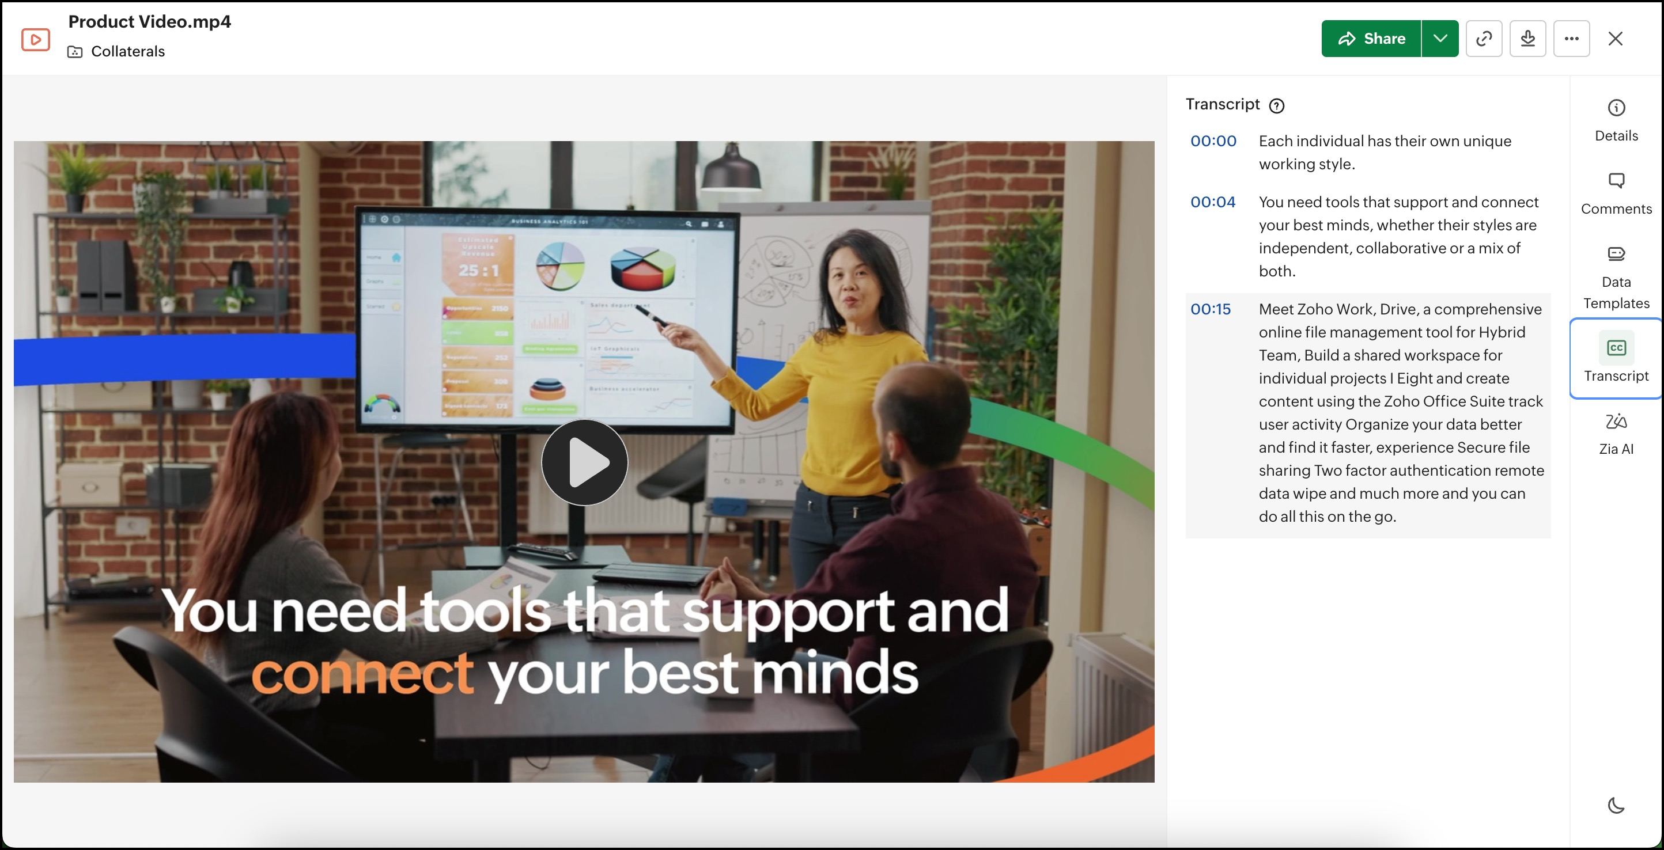Click the video file type icon
The image size is (1664, 850).
click(36, 39)
